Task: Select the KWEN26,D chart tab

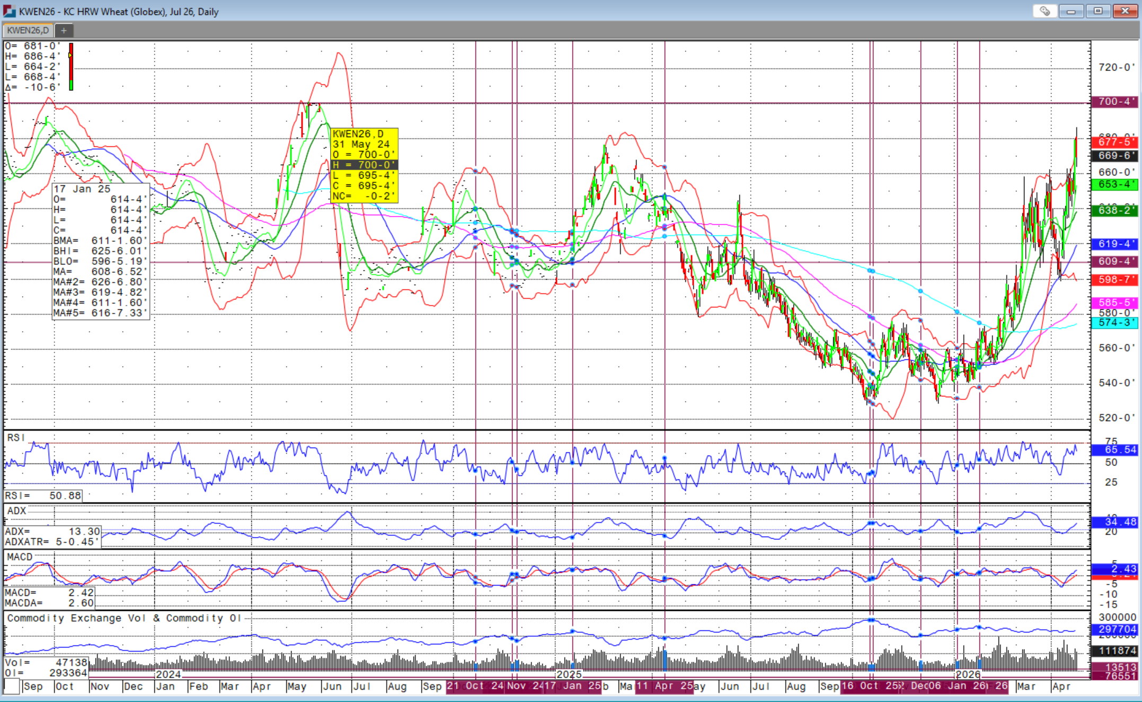Action: (28, 31)
